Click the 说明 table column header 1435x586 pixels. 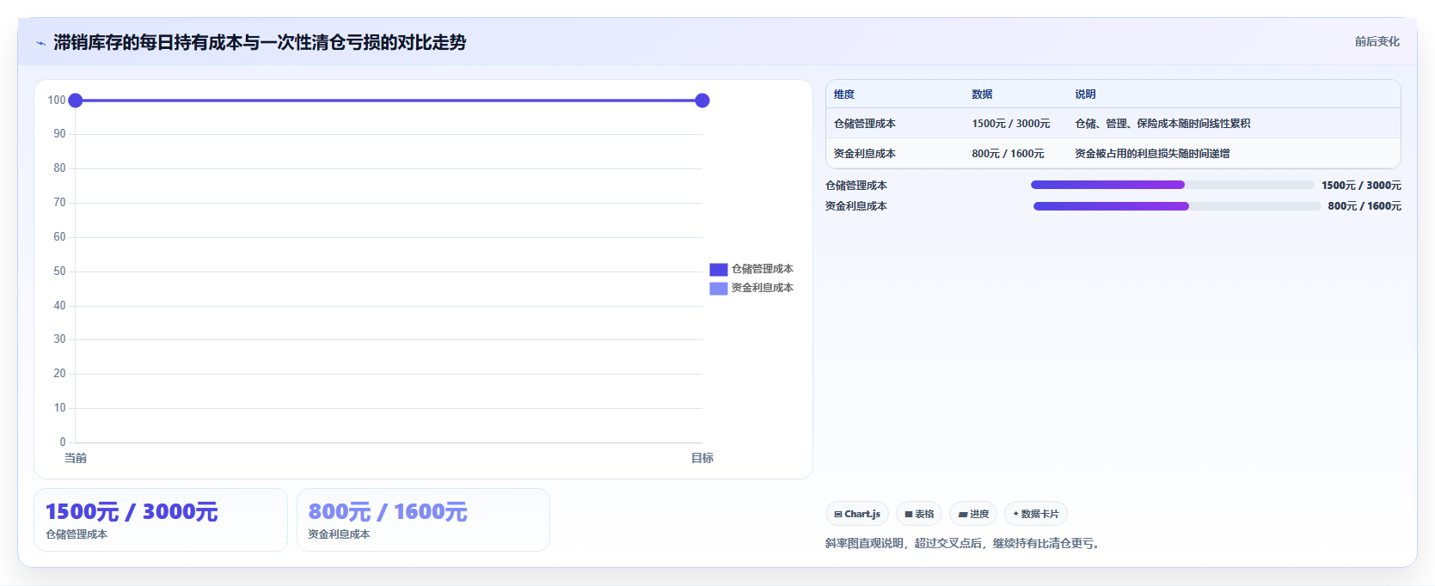point(1086,95)
